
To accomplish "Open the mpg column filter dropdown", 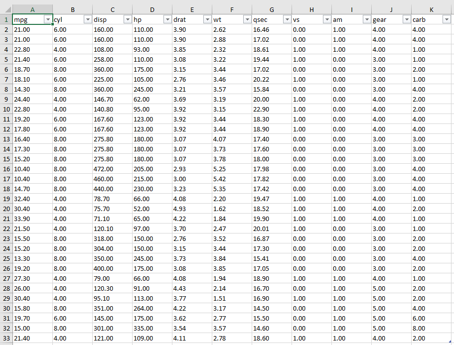I will 48,19.
